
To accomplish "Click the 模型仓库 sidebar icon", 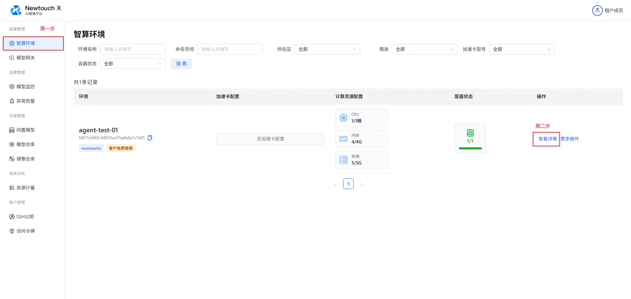I will click(x=12, y=144).
